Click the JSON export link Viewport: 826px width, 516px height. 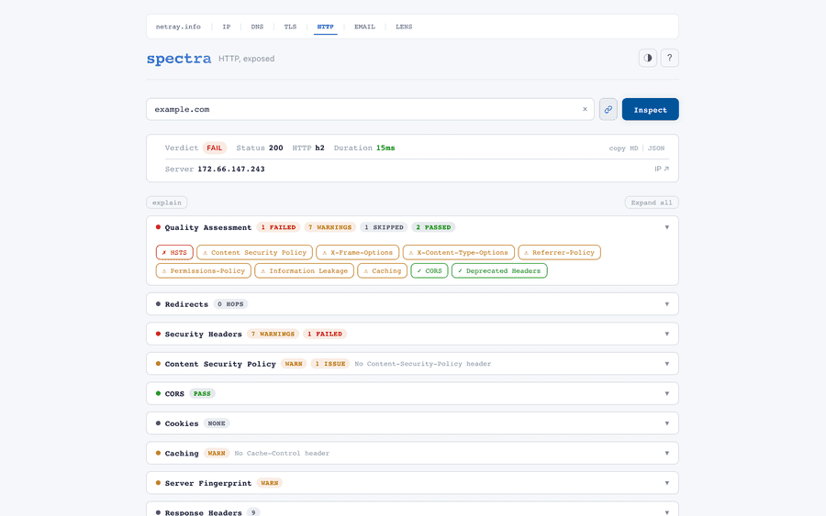click(656, 148)
